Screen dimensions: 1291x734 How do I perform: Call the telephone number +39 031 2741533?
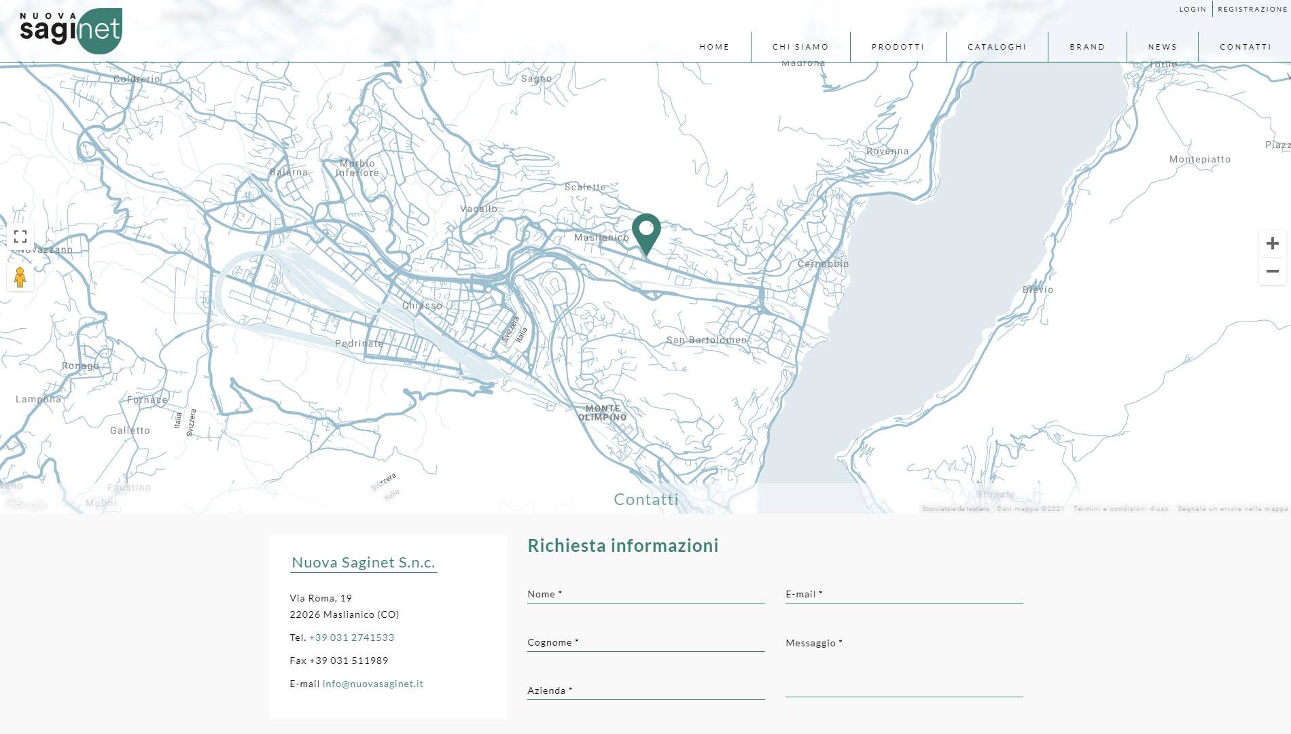(x=351, y=637)
